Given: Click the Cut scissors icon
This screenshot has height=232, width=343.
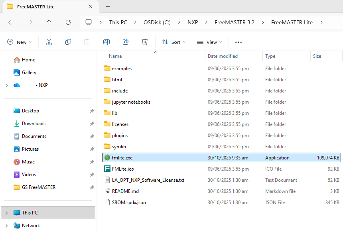Looking at the screenshot, I should click(x=49, y=42).
